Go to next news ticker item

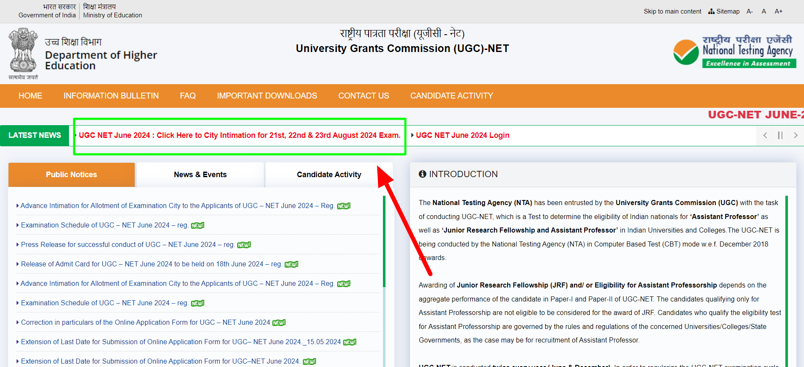pyautogui.click(x=796, y=135)
